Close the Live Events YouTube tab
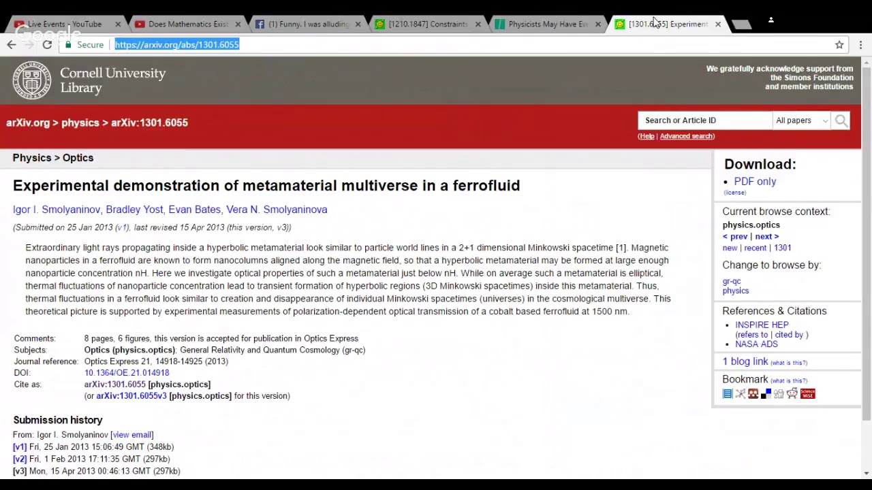The width and height of the screenshot is (872, 490). [118, 24]
